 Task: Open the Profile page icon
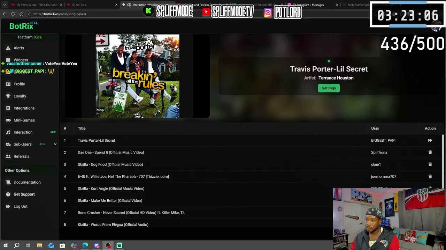(8, 84)
